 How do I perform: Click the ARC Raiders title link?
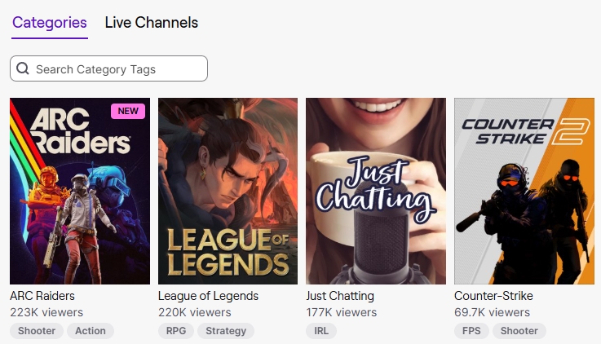click(42, 296)
